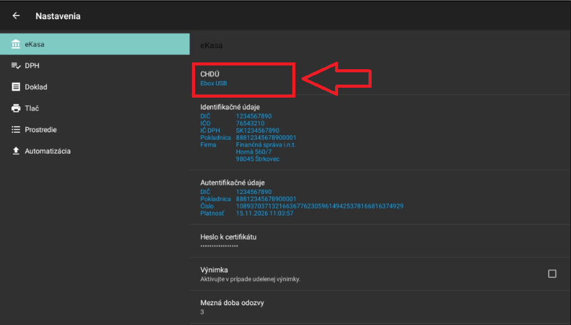Select the DPH menu item
The image size is (571, 325).
(x=32, y=65)
